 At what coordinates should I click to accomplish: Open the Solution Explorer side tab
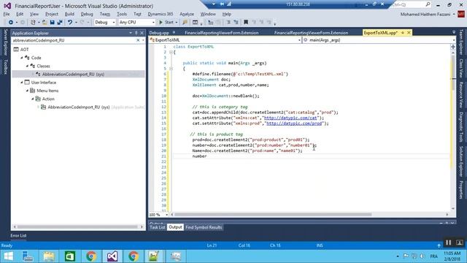pyautogui.click(x=461, y=161)
